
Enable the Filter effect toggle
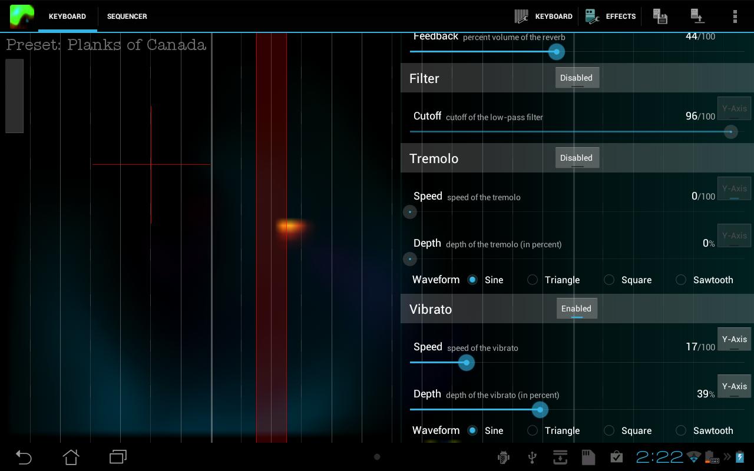tap(577, 78)
